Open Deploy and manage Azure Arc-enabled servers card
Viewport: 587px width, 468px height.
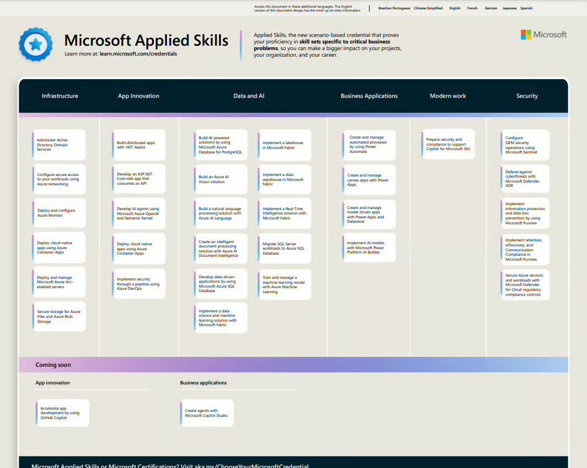coord(59,282)
